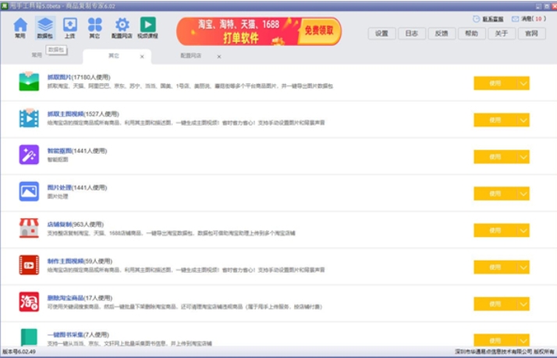Click 使用 button for 图片处理

[x=495, y=193]
